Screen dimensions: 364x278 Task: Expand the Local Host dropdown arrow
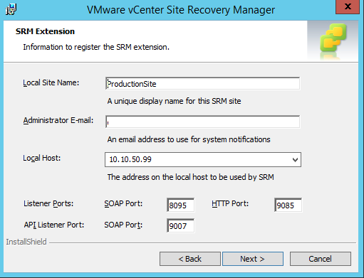click(295, 160)
